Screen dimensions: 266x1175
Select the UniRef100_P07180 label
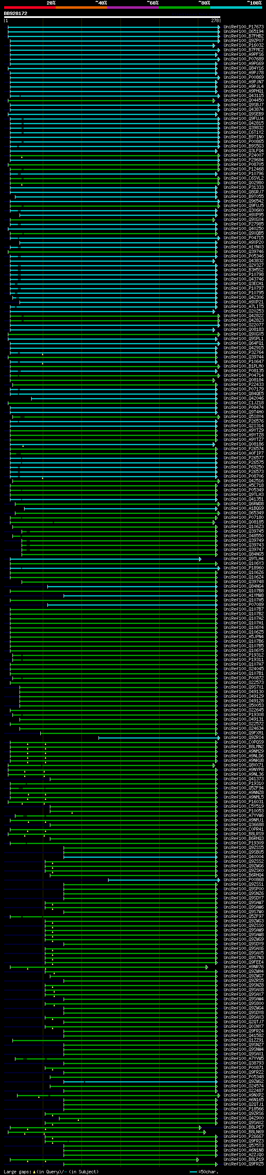244,518
